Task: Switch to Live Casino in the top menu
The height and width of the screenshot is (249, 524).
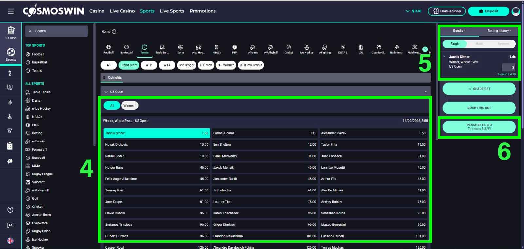Action: (x=122, y=11)
